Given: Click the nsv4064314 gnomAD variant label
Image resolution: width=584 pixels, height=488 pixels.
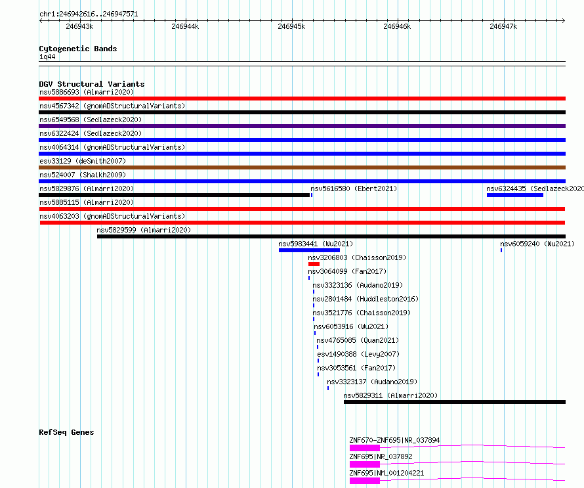Looking at the screenshot, I should coord(112,147).
